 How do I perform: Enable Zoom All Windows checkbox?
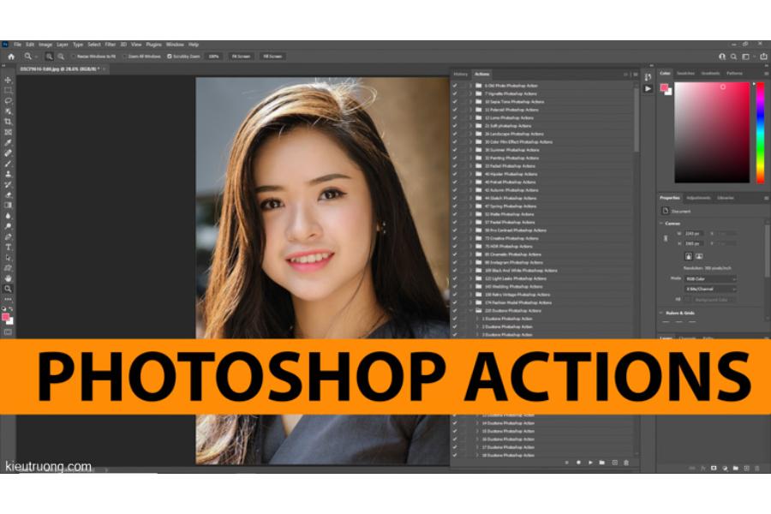125,57
